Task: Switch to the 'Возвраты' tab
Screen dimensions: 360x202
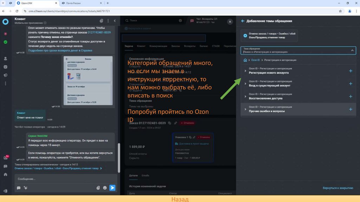Action: (x=189, y=46)
